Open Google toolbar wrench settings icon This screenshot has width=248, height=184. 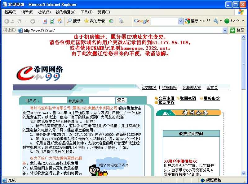[216, 21]
